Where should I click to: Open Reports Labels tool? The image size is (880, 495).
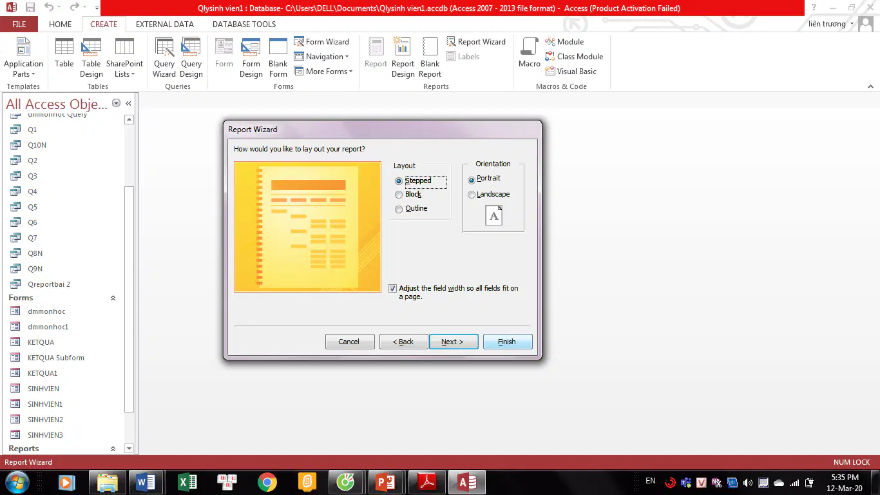click(x=463, y=57)
